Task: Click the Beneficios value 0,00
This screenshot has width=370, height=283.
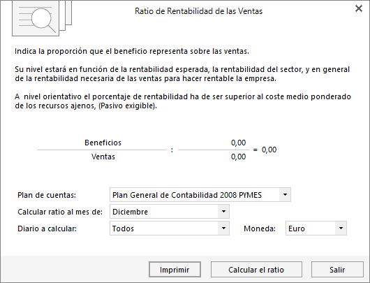Action: [238, 143]
